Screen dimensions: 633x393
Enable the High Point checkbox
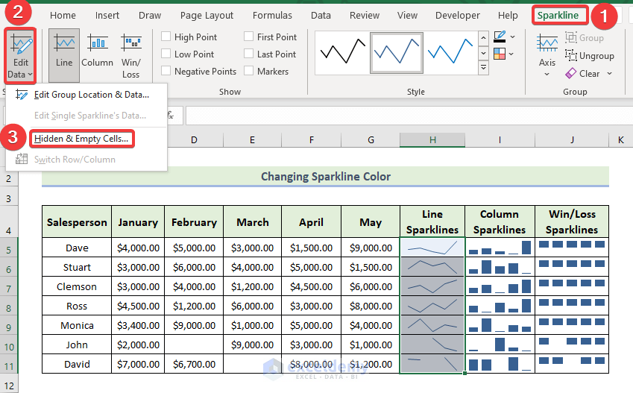point(167,37)
